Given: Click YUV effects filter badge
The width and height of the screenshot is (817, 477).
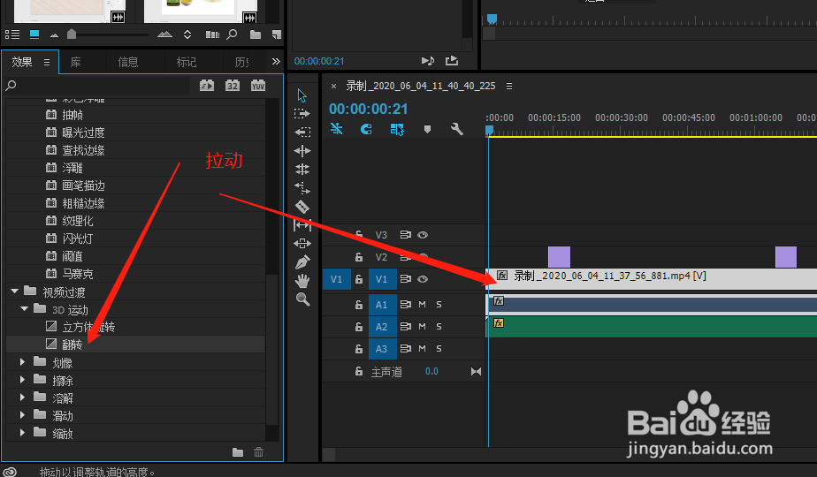Looking at the screenshot, I should (x=258, y=86).
